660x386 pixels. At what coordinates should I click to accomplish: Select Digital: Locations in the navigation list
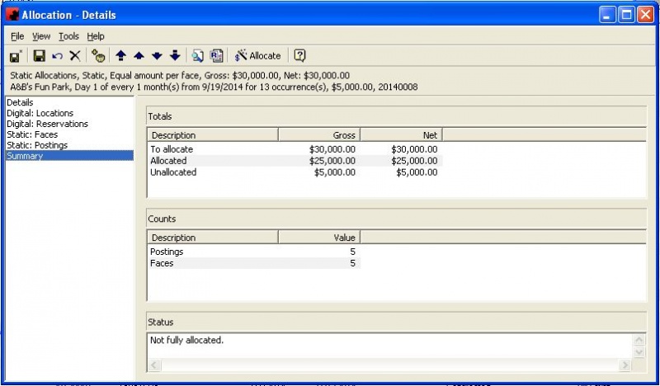click(40, 113)
